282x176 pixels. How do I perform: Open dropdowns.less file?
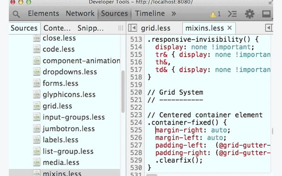pos(70,72)
